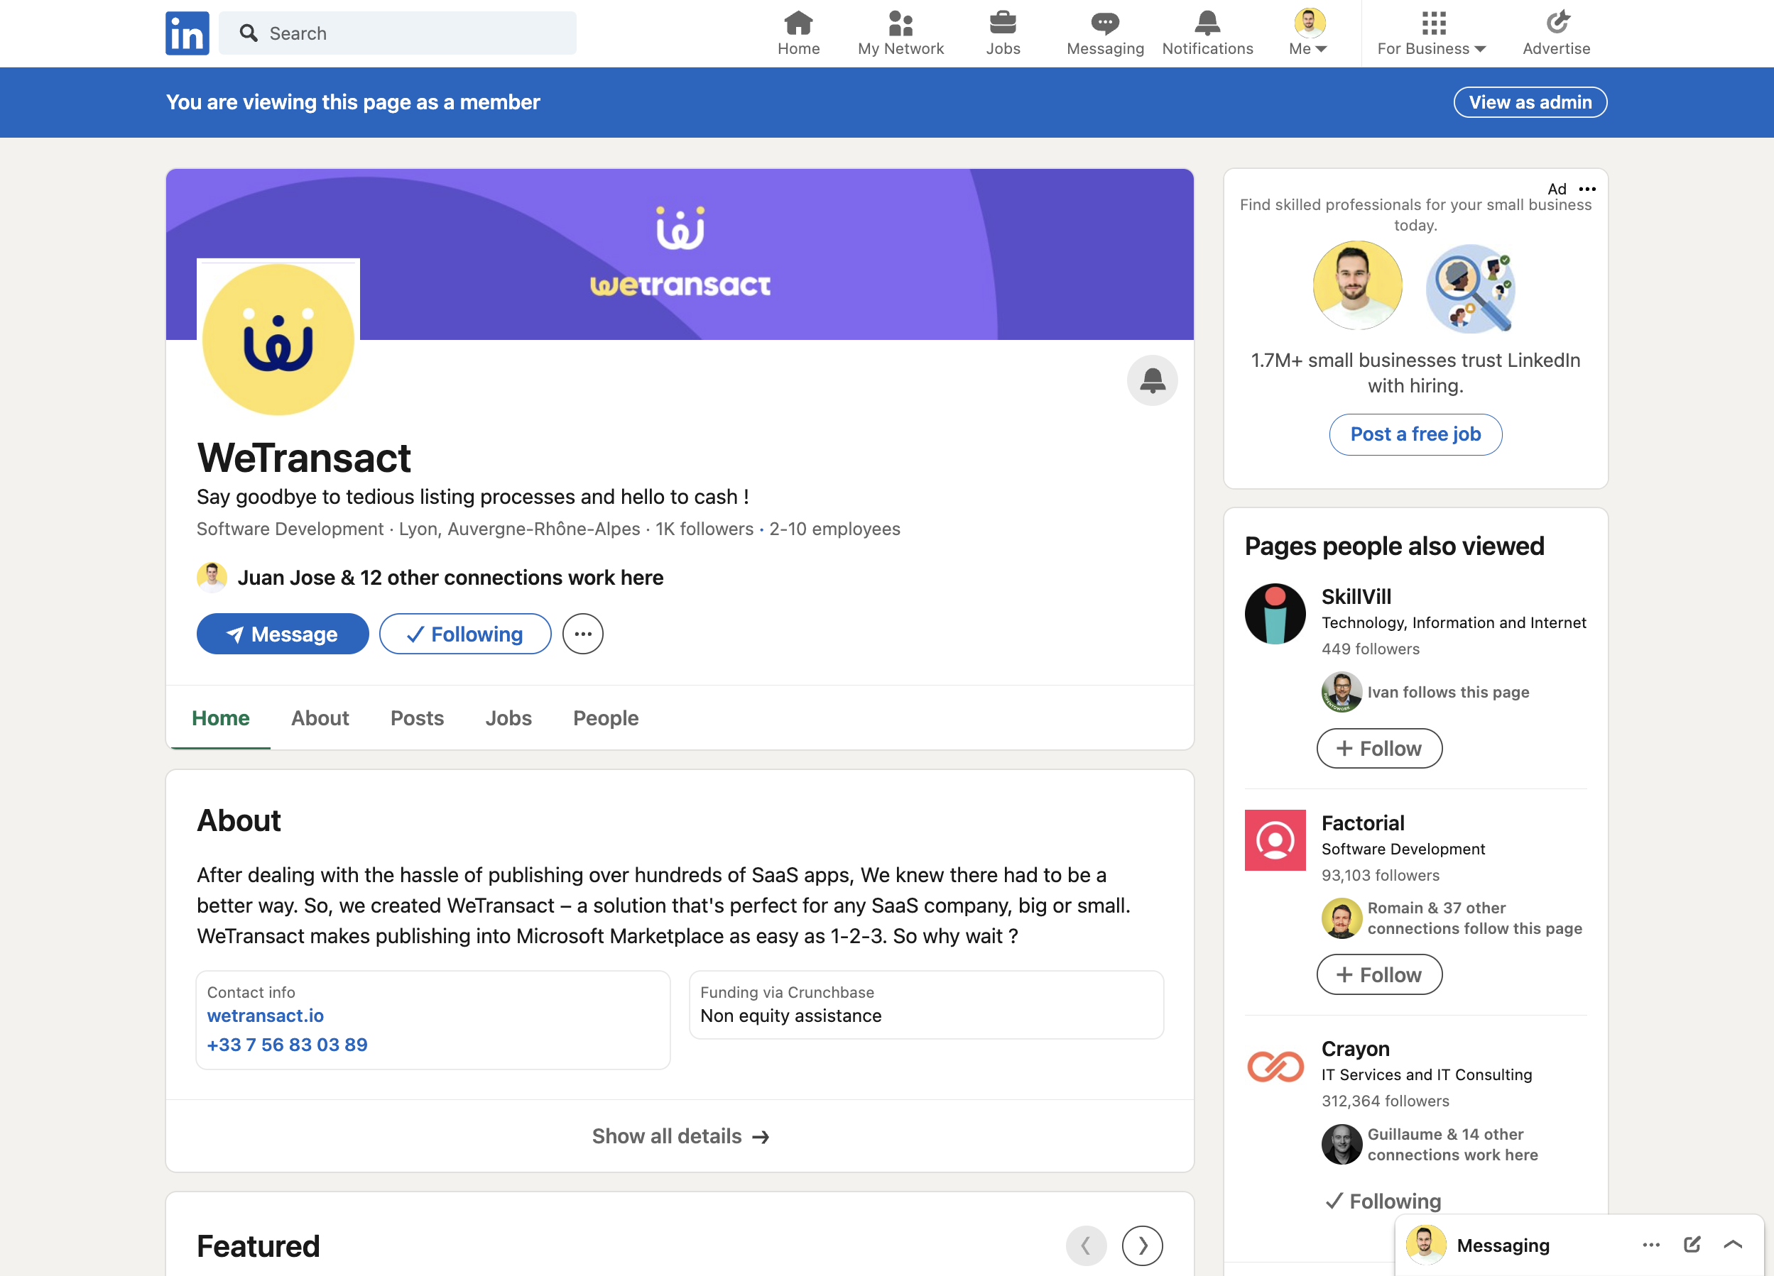Click the Message button

pyautogui.click(x=283, y=633)
